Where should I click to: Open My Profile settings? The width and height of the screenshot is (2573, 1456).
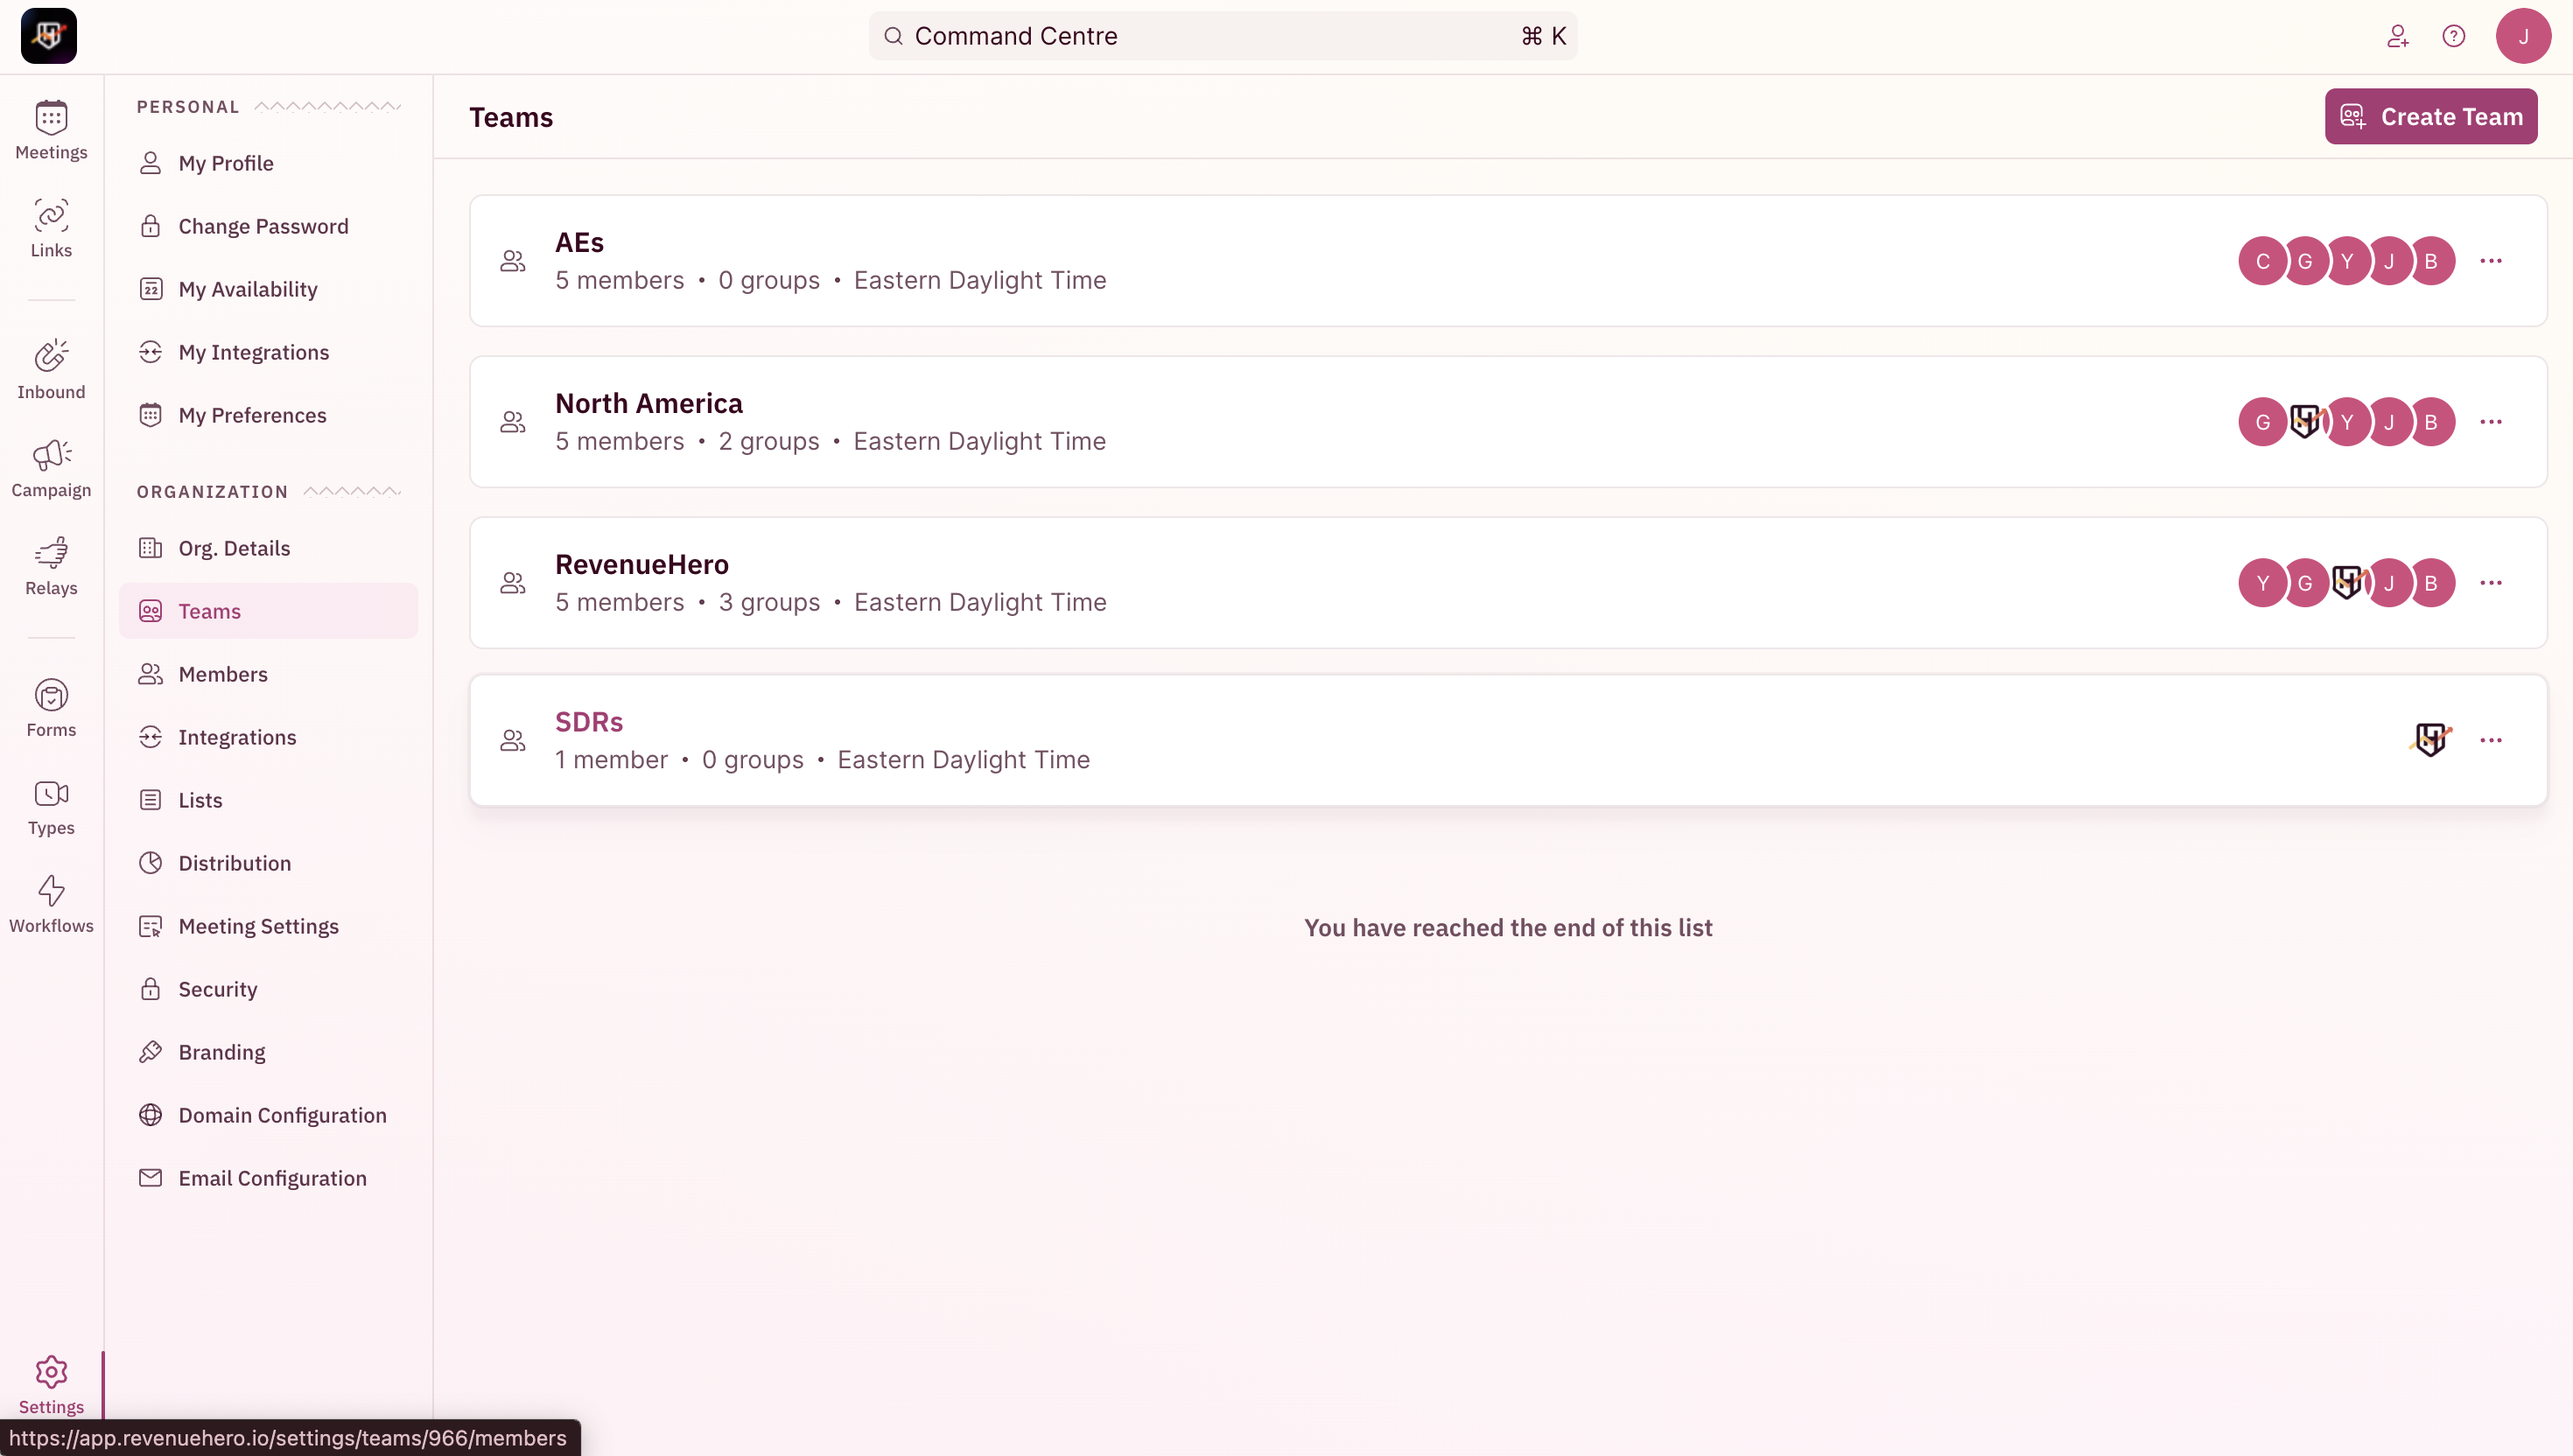click(268, 163)
